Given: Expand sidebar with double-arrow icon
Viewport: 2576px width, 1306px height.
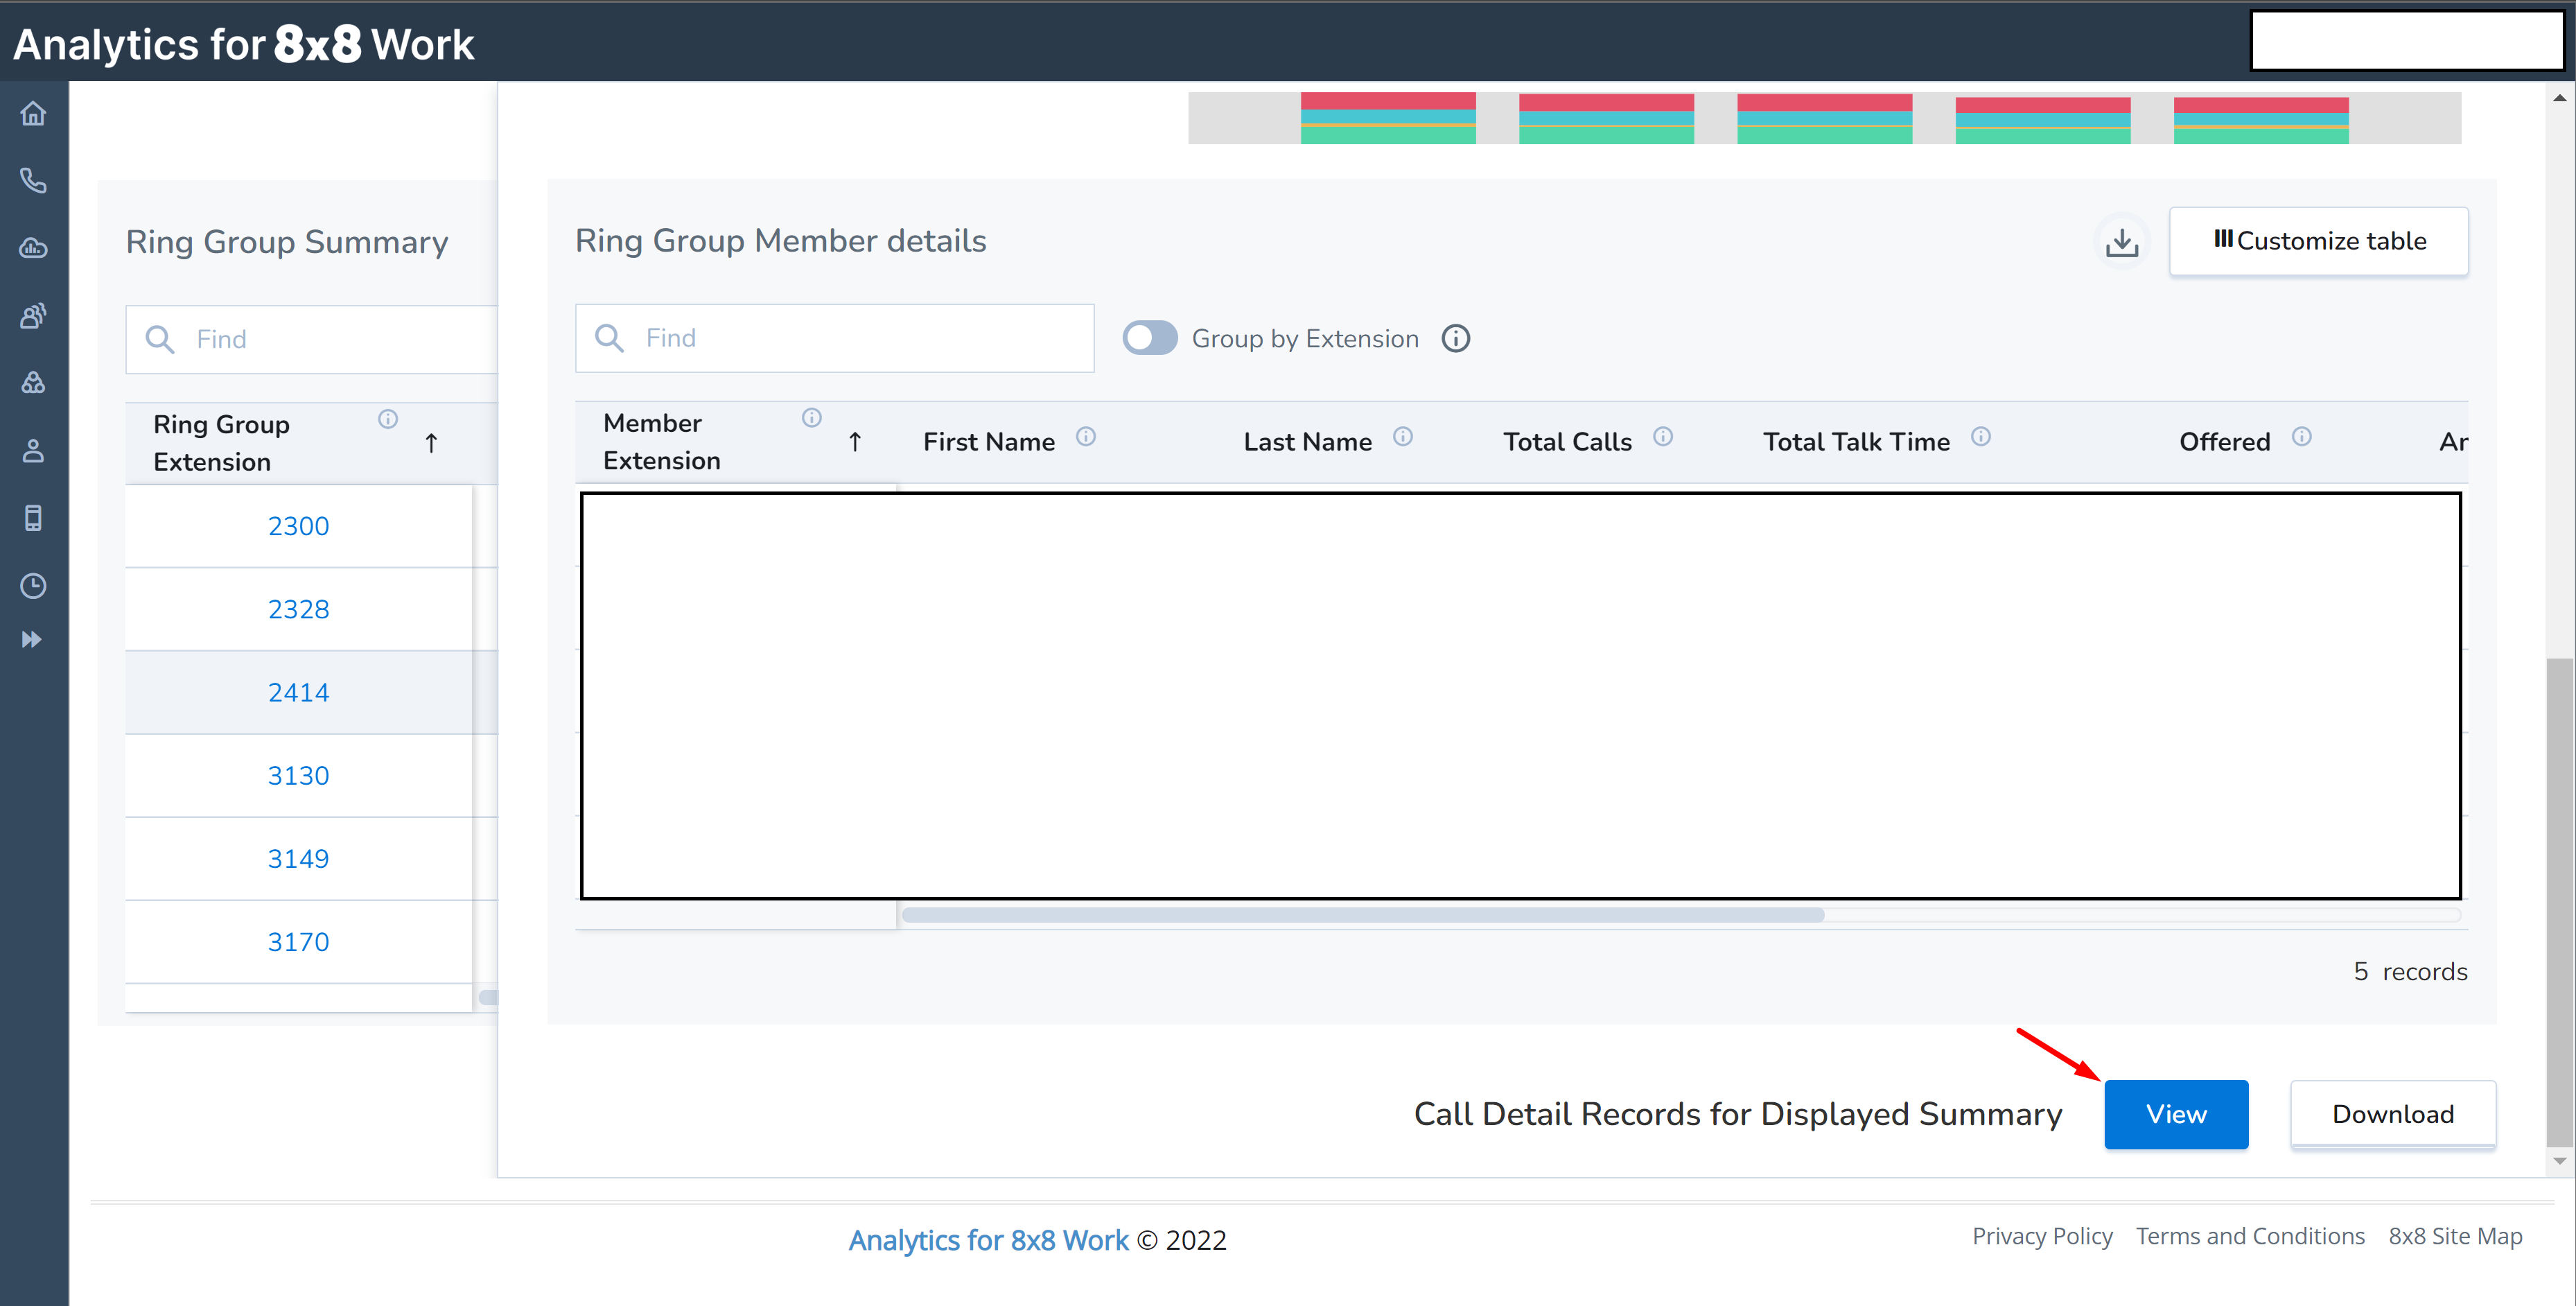Looking at the screenshot, I should click(32, 639).
